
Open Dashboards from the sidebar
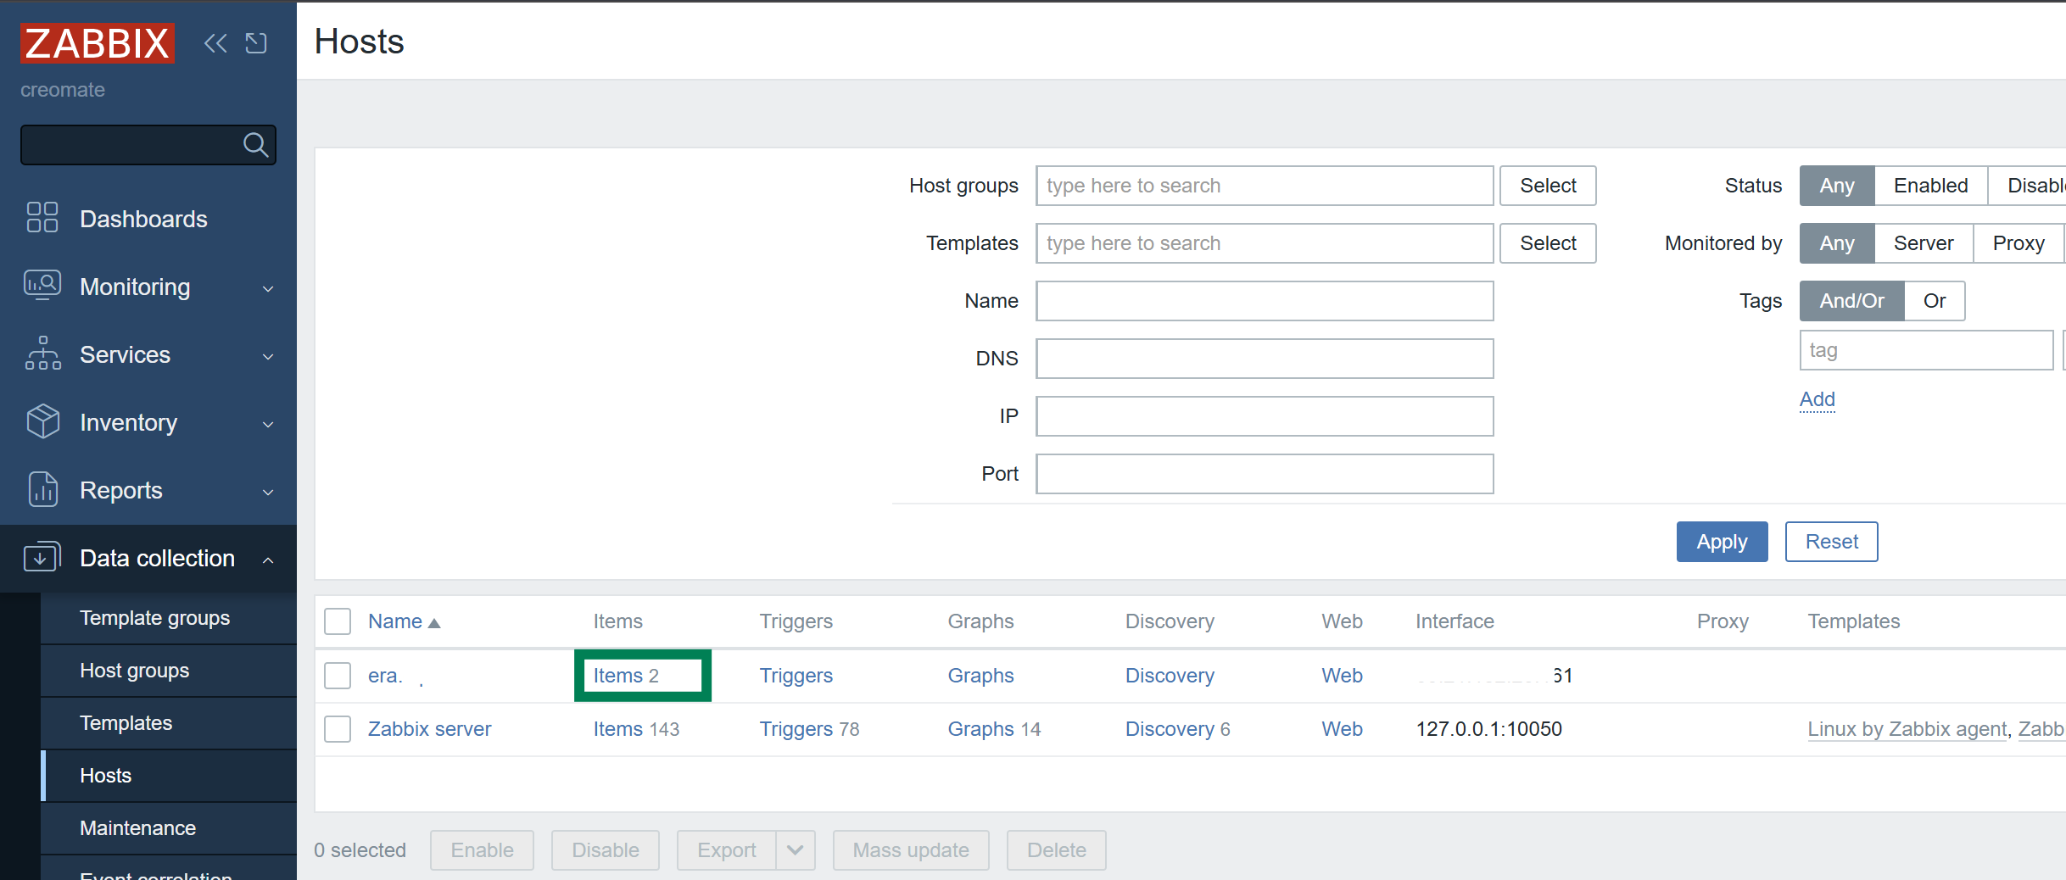click(143, 219)
